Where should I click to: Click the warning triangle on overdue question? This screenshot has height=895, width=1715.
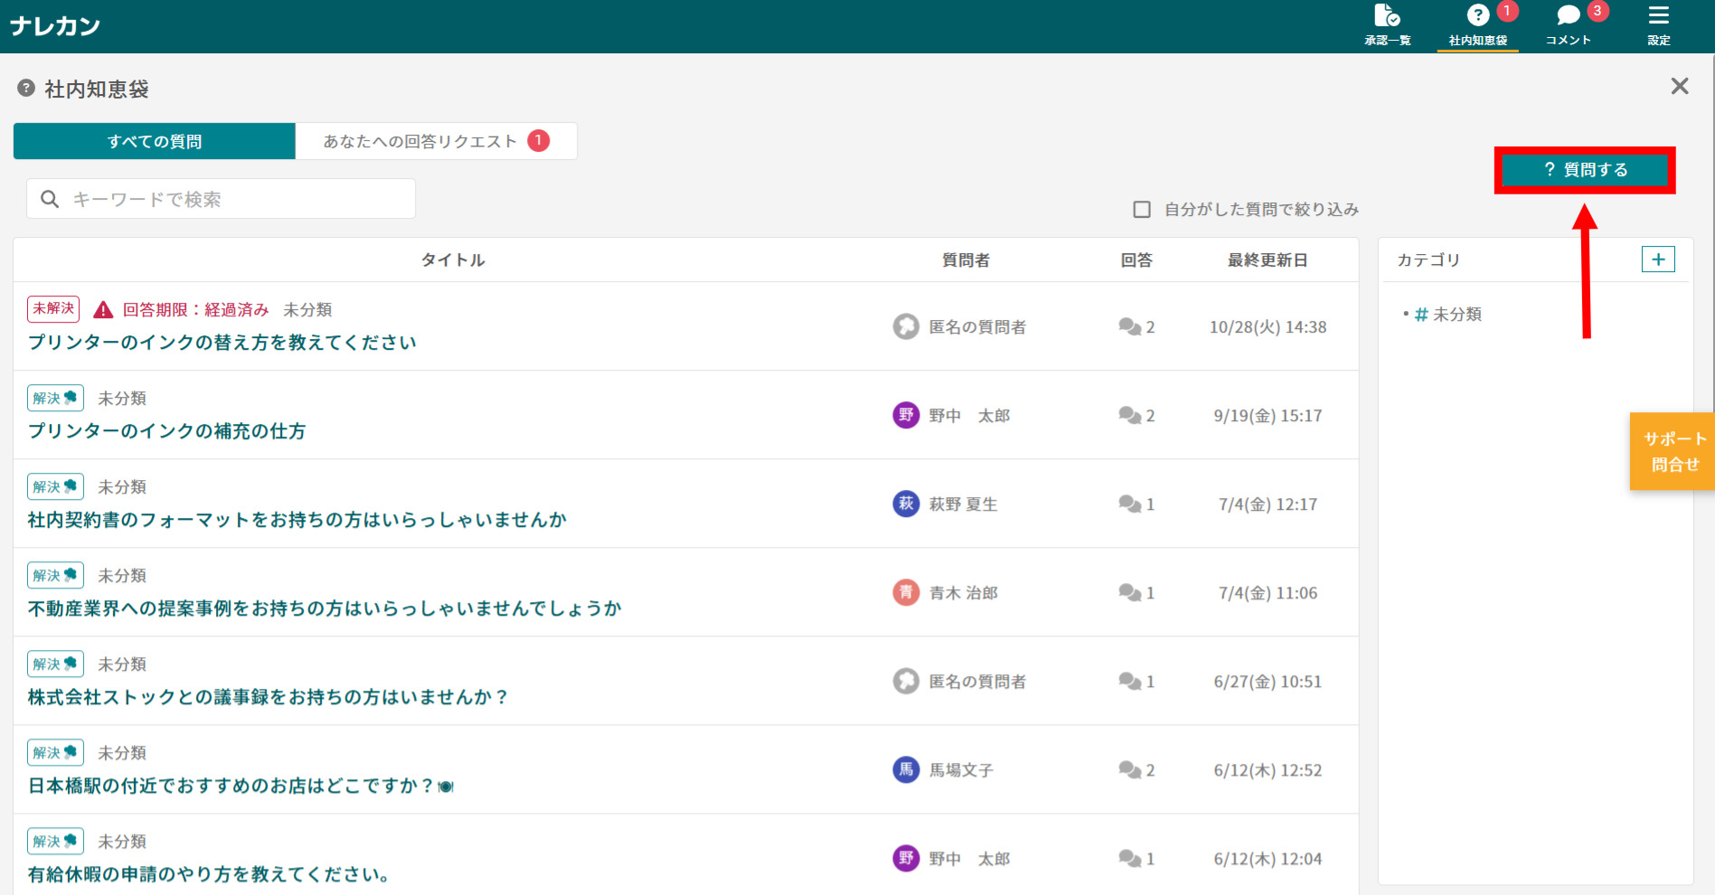click(103, 310)
